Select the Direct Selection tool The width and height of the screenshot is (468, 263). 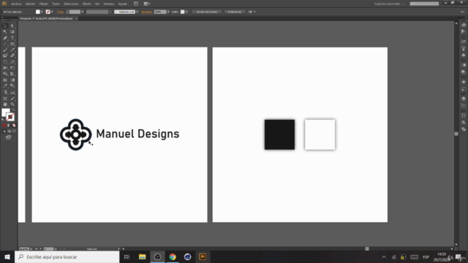coord(12,26)
